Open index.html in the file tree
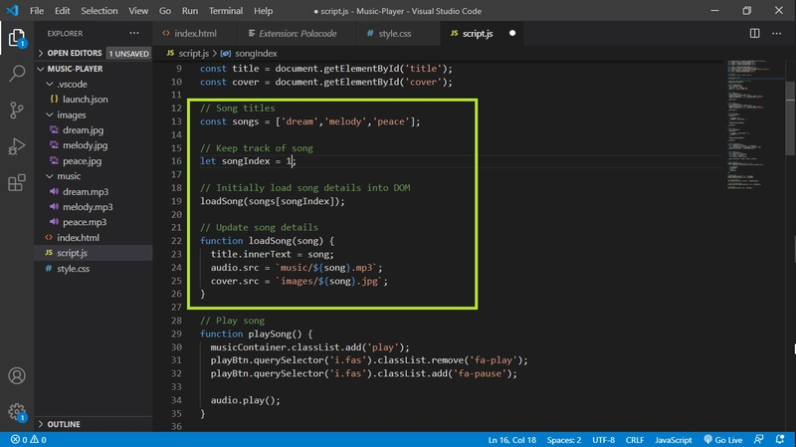 [78, 238]
